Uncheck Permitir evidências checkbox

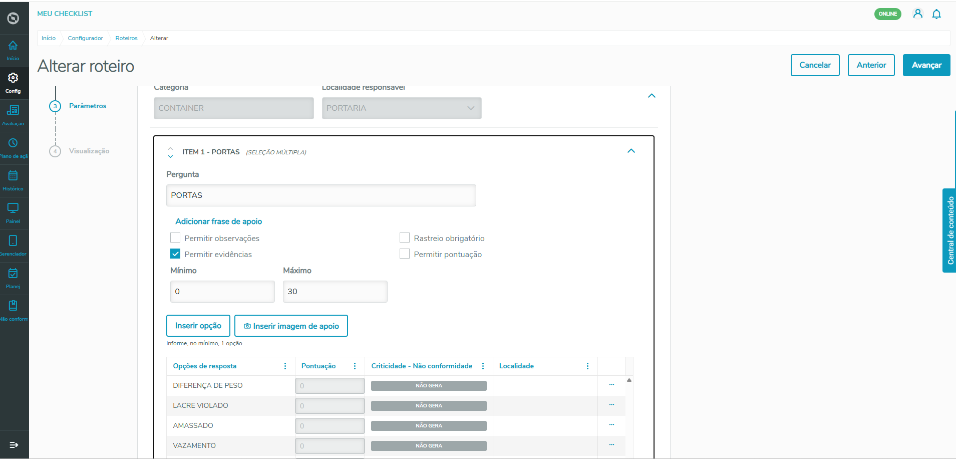point(175,254)
